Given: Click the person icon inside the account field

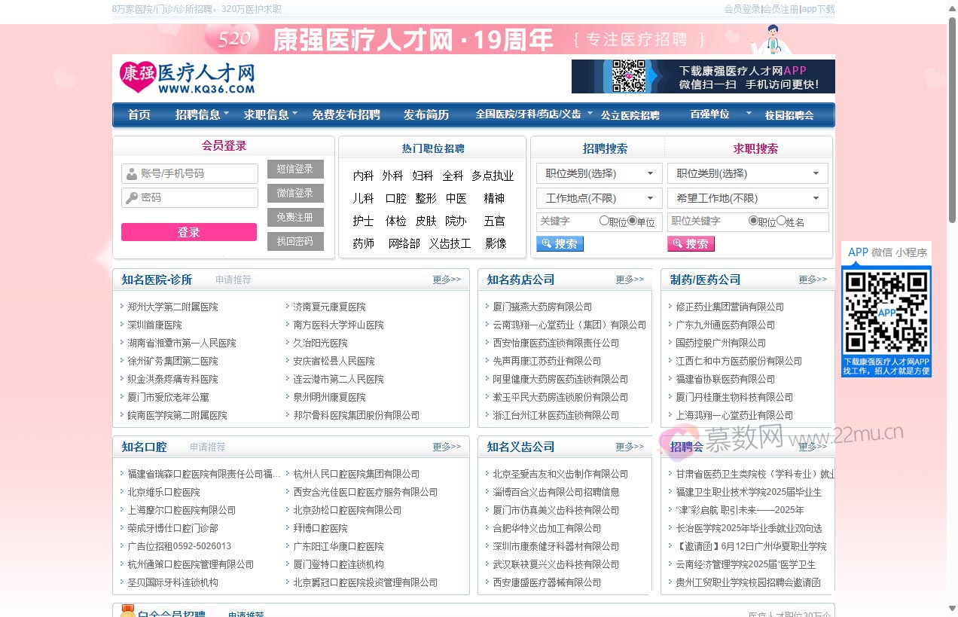Looking at the screenshot, I should coord(130,173).
